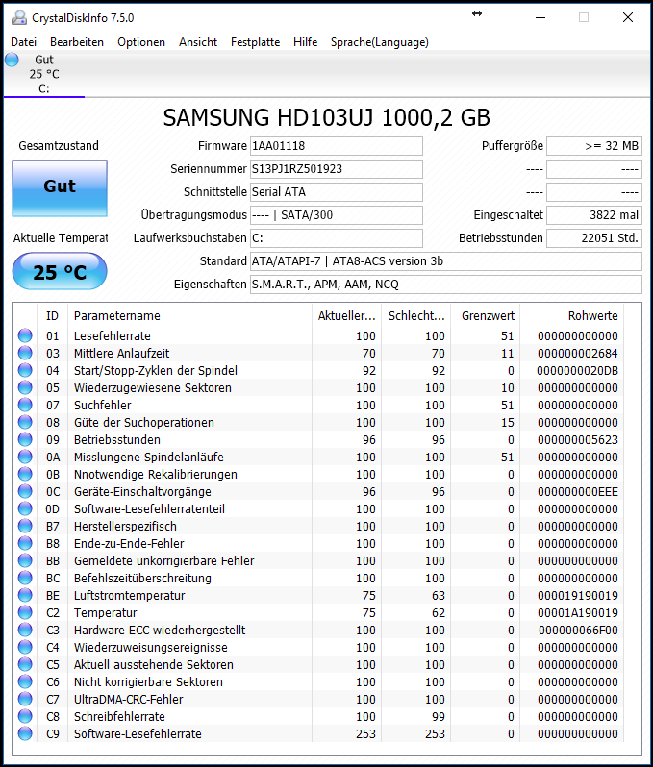The height and width of the screenshot is (767, 653).
Task: Click the Standard field ATA/ATAPI-7
Action: click(446, 261)
